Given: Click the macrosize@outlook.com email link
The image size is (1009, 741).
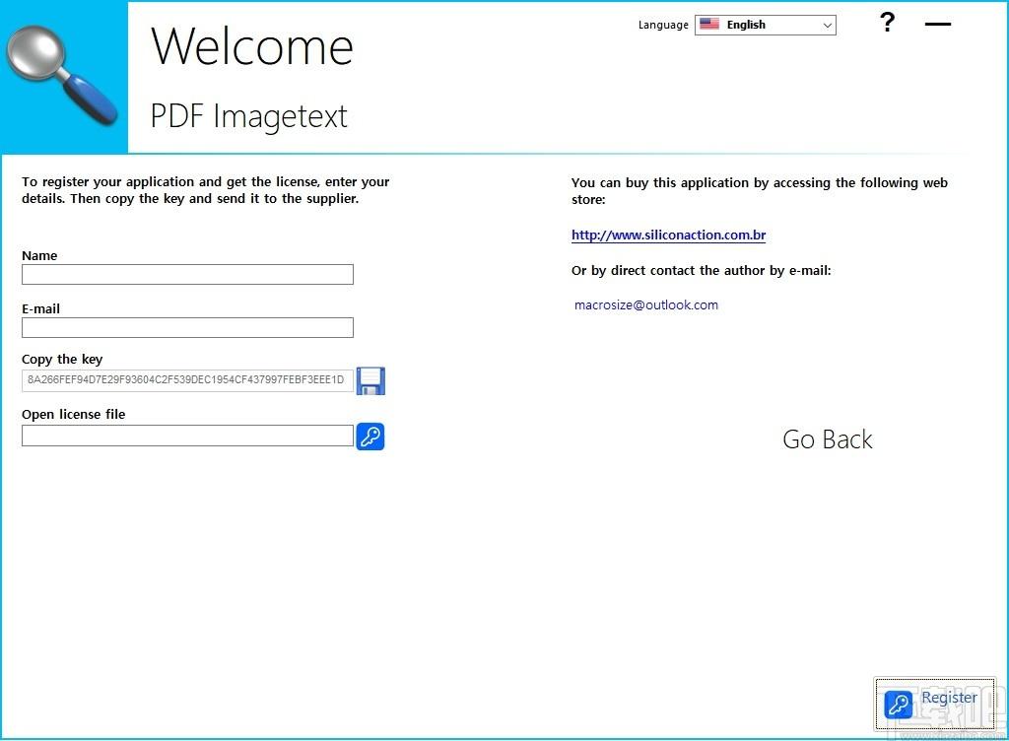Looking at the screenshot, I should click(x=646, y=304).
